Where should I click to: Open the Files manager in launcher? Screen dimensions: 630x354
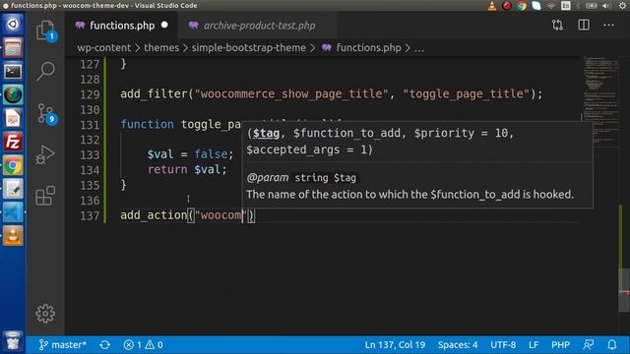point(13,47)
